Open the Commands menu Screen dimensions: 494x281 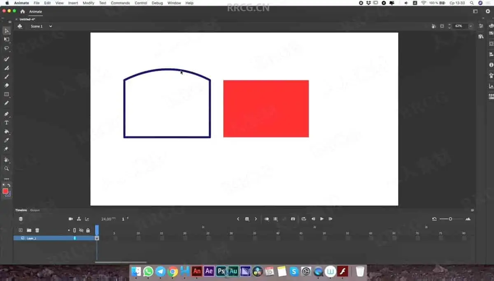120,3
